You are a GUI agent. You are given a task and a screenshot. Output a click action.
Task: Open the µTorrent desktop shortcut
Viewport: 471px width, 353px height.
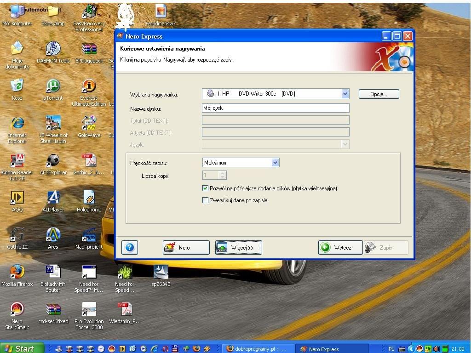[x=53, y=86]
